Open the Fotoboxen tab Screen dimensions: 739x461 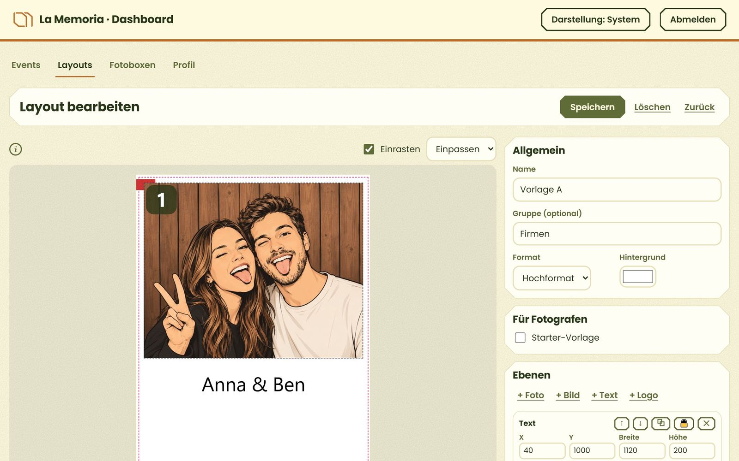pyautogui.click(x=133, y=65)
